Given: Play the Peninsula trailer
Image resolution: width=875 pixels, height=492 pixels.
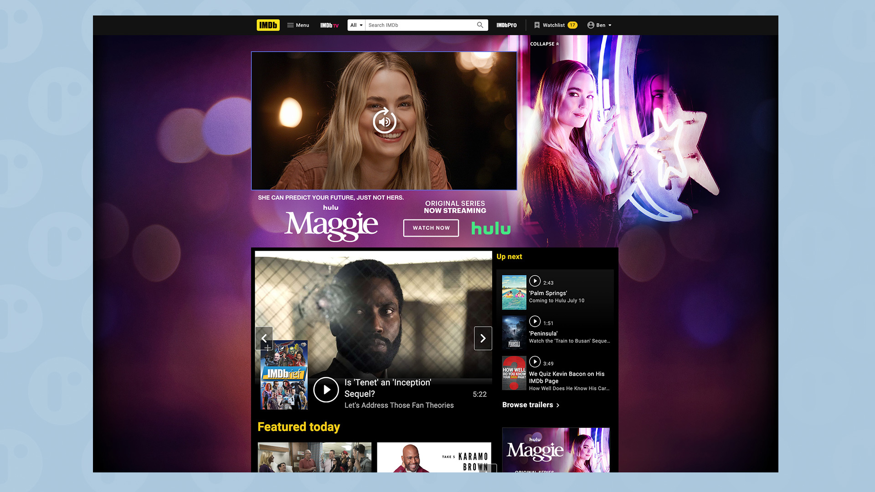Looking at the screenshot, I should (535, 322).
